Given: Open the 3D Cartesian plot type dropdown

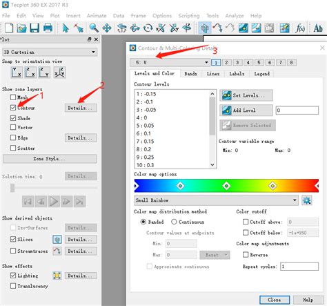Looking at the screenshot, I should point(50,52).
